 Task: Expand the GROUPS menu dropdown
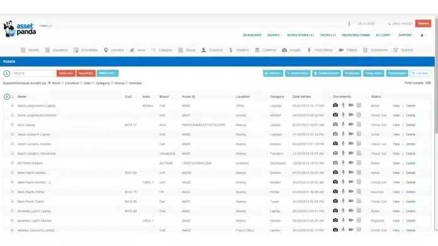(x=274, y=35)
